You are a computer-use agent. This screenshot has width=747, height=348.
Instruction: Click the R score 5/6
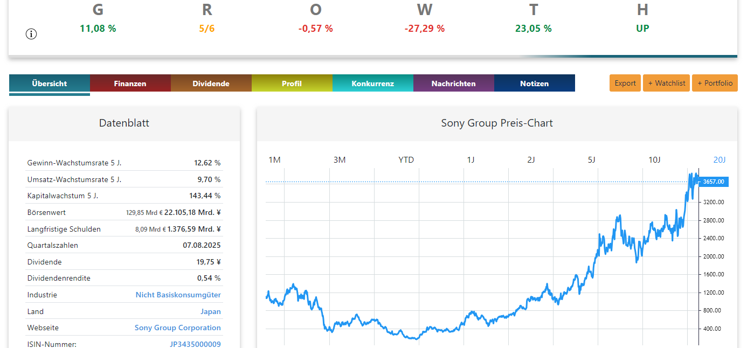tap(207, 29)
